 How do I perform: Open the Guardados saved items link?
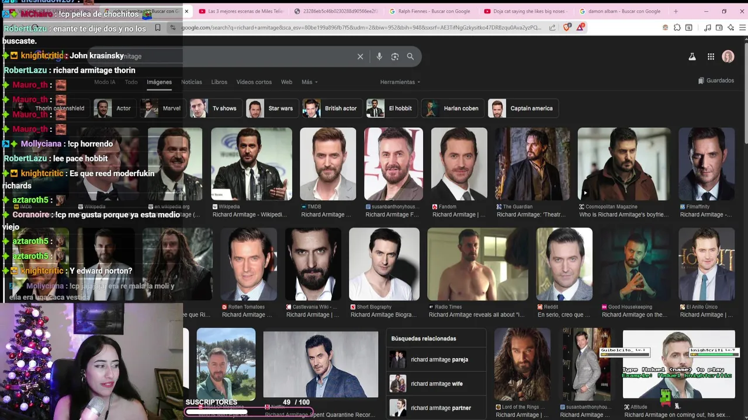[x=716, y=80]
